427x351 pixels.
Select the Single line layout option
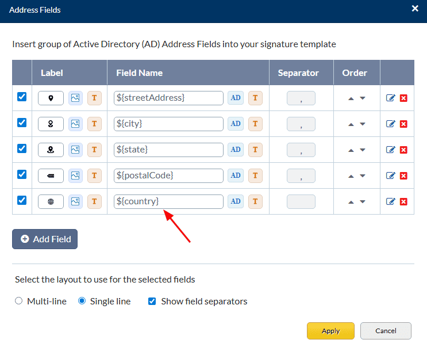point(82,301)
